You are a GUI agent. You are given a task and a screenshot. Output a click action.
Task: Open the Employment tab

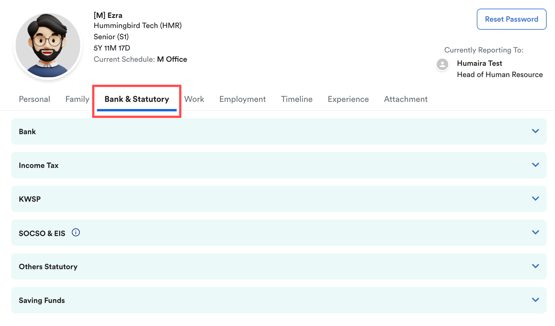242,99
